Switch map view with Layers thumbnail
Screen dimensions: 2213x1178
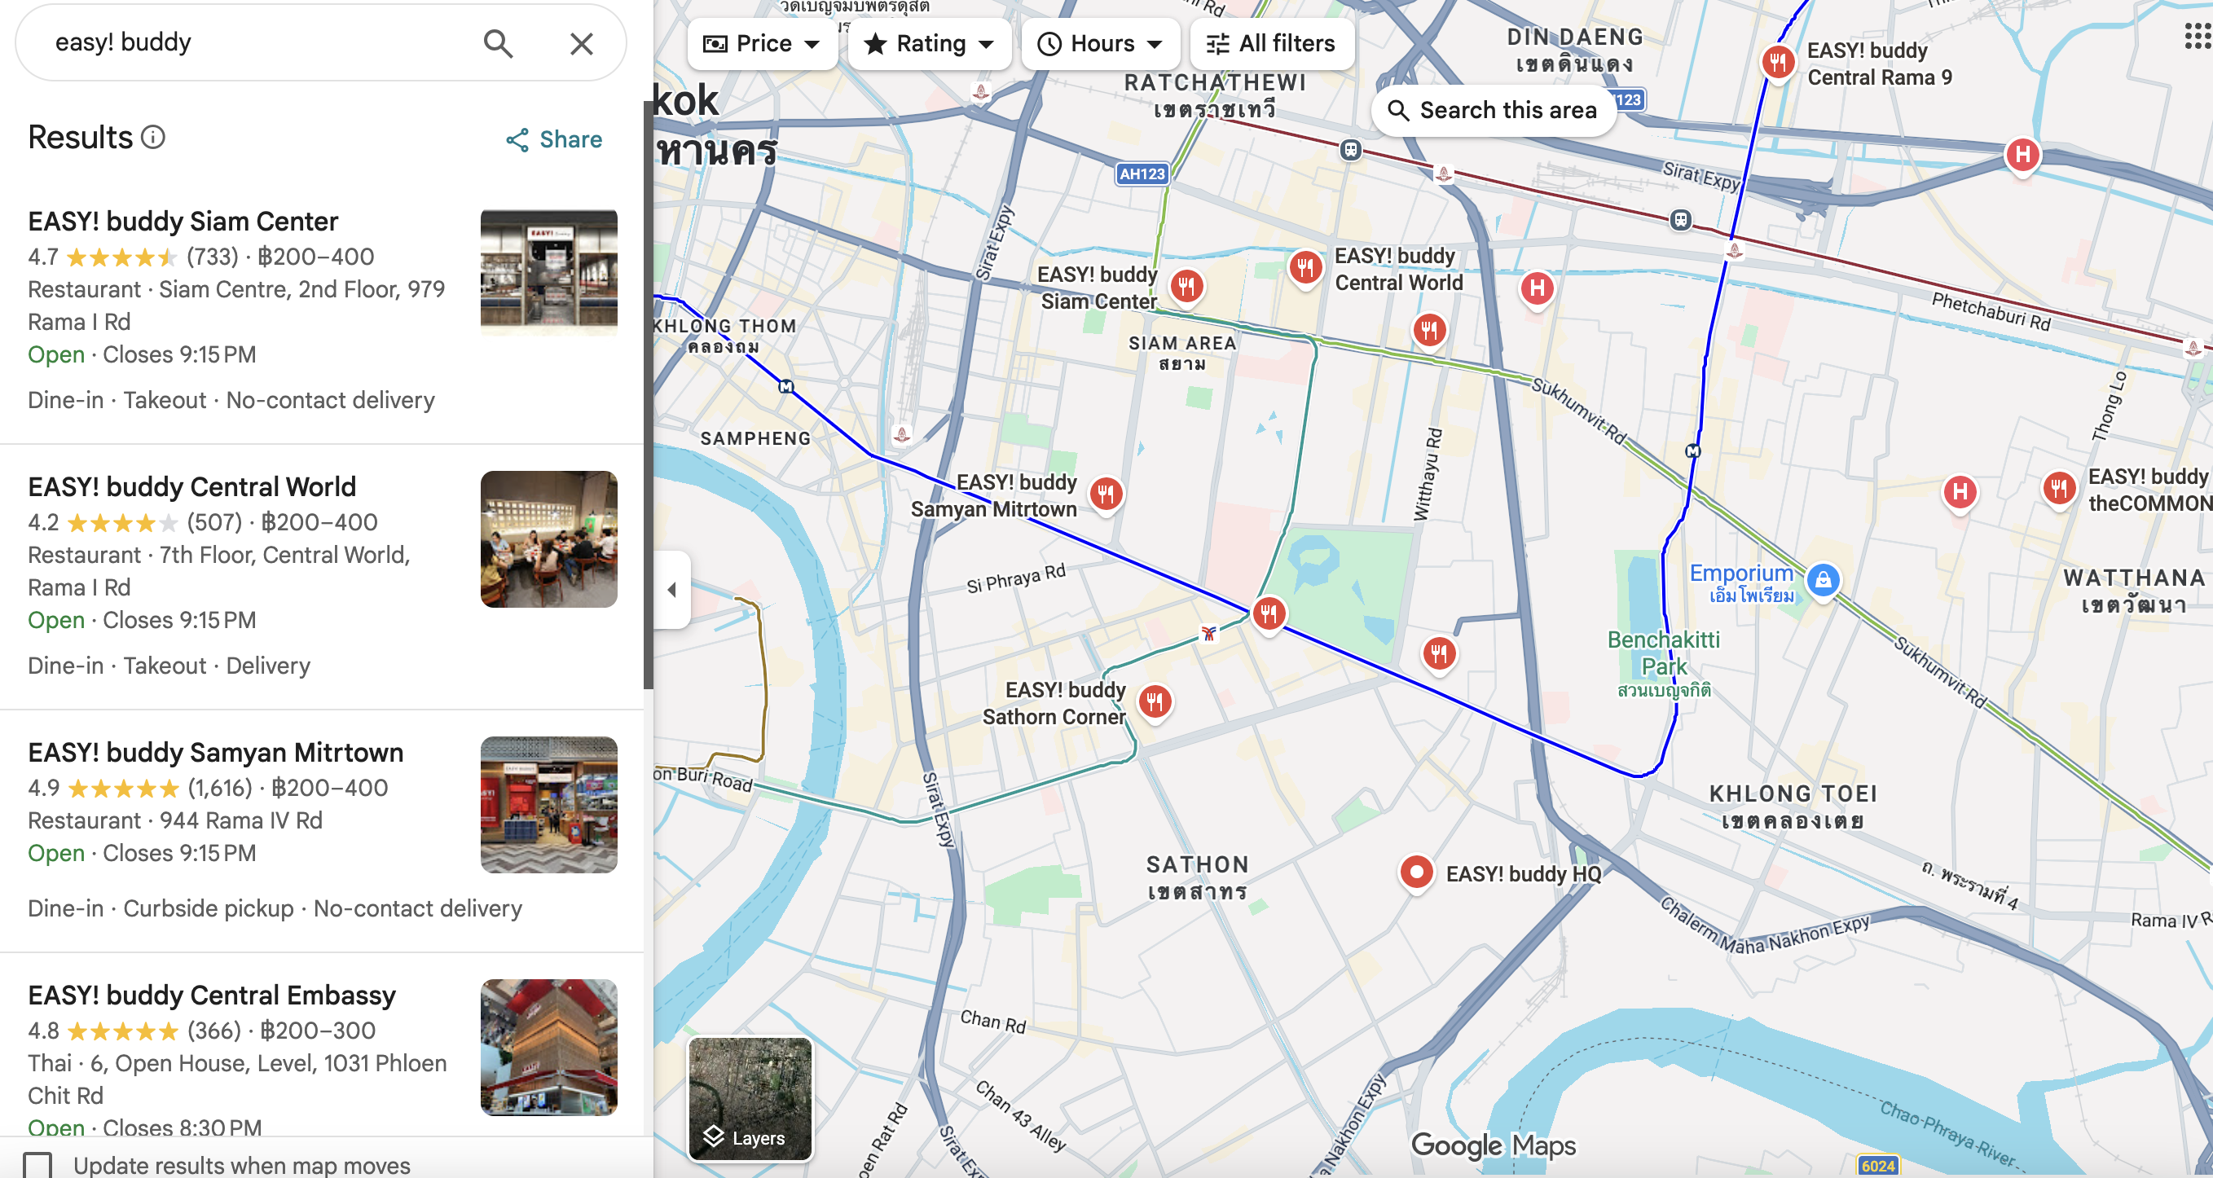pyautogui.click(x=749, y=1098)
